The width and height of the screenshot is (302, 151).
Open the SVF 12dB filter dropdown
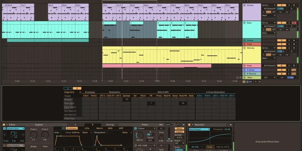click(x=146, y=146)
